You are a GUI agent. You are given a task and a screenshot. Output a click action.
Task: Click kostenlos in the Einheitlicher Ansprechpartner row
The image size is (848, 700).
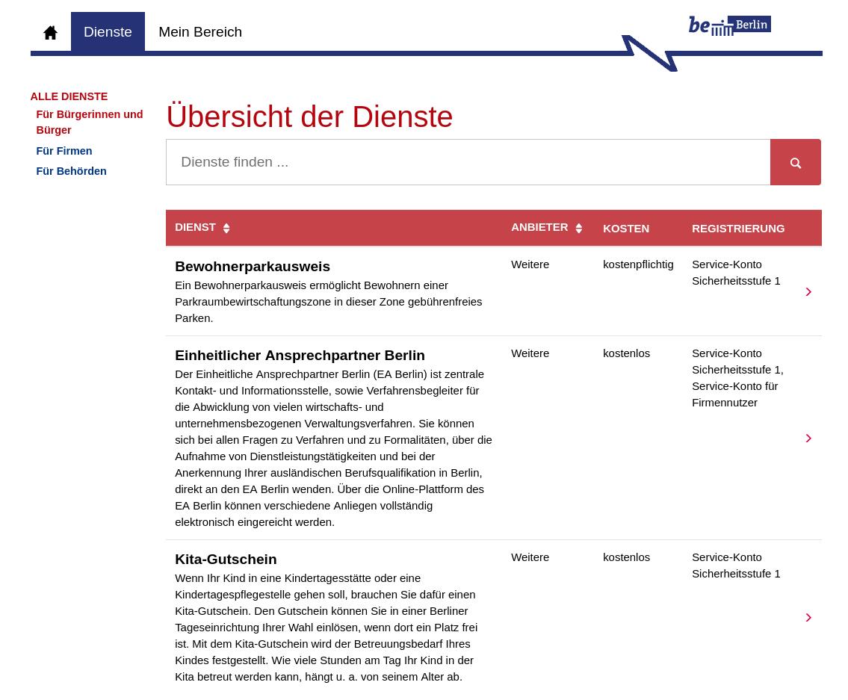pyautogui.click(x=626, y=353)
